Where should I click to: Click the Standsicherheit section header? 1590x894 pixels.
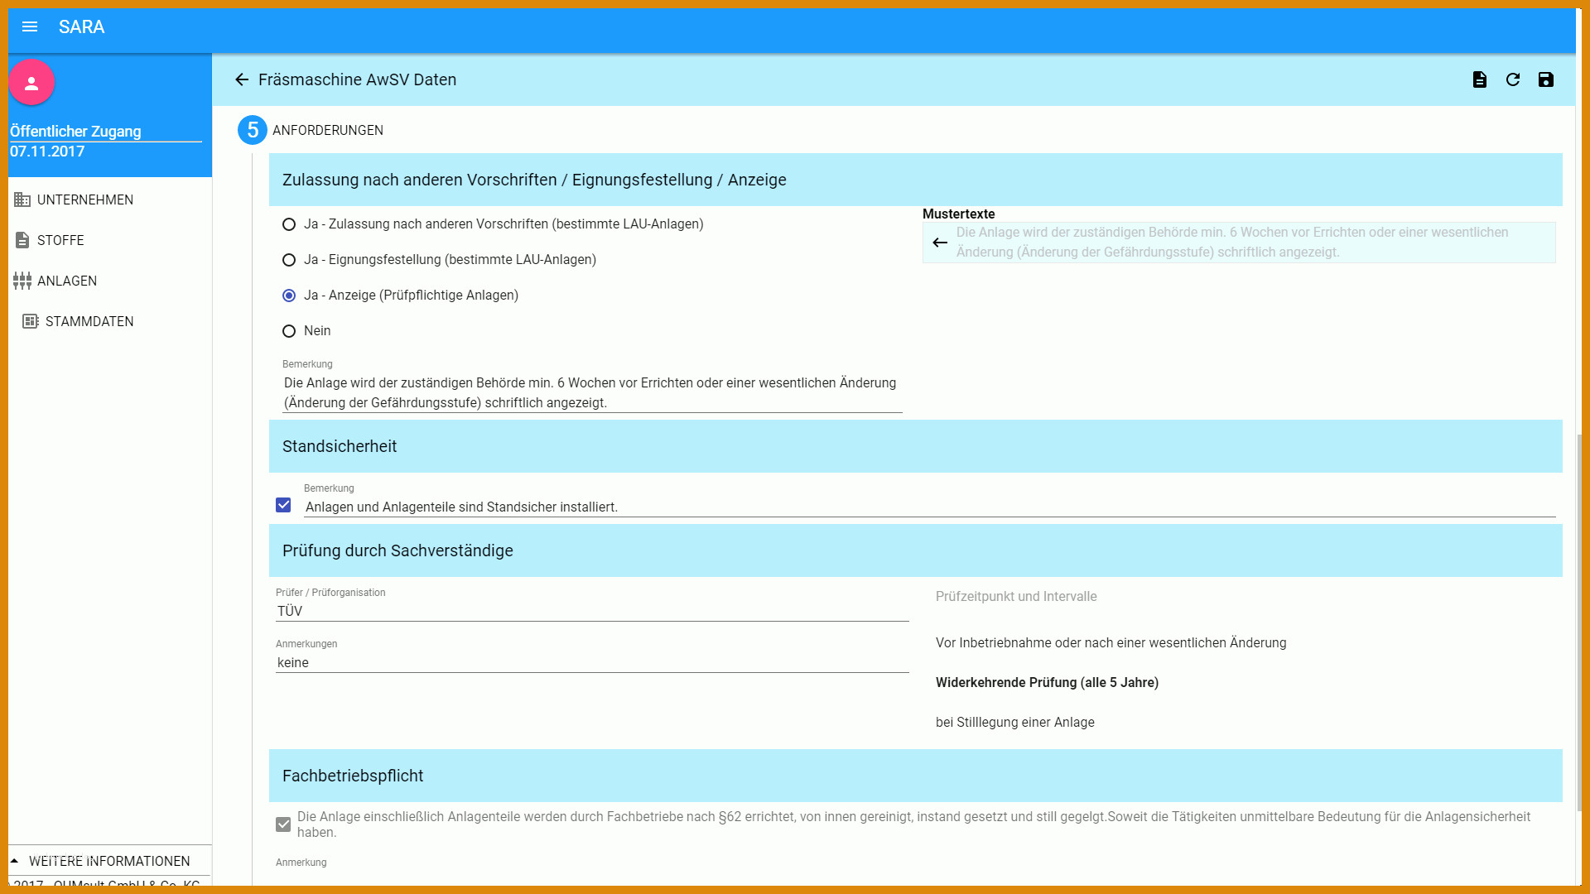click(x=916, y=446)
